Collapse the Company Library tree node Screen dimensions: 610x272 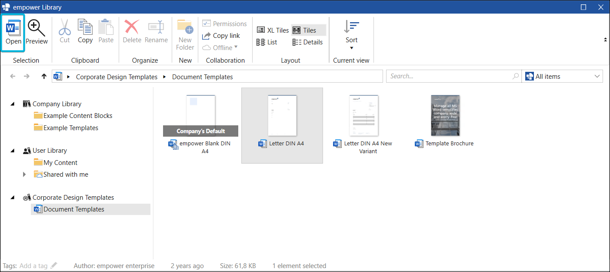[13, 104]
